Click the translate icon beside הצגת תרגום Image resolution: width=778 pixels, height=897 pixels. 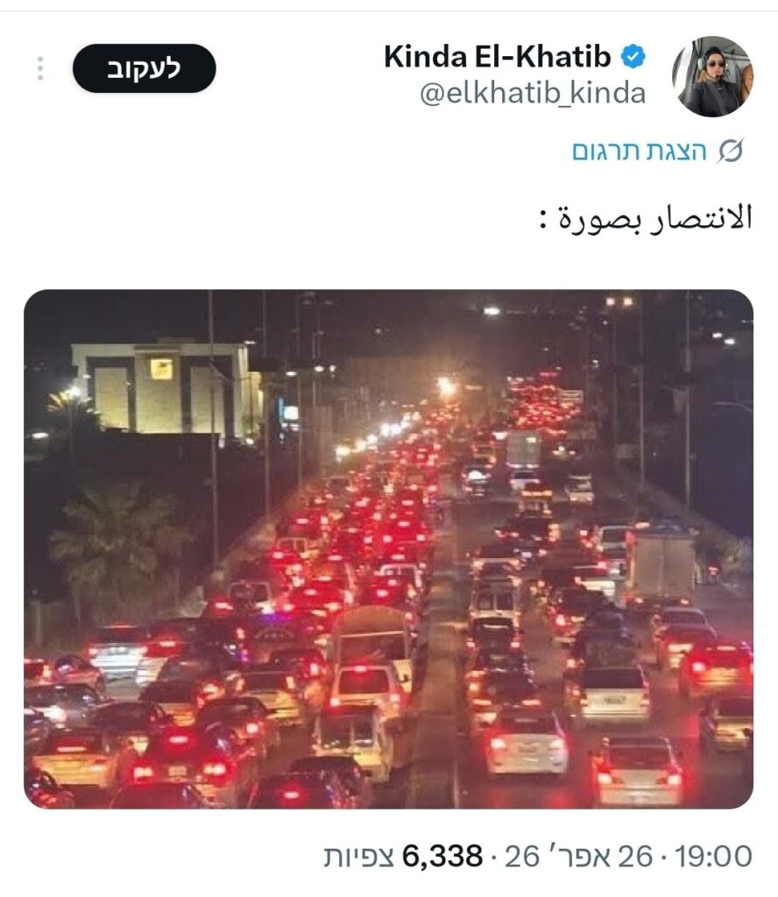coord(731,152)
